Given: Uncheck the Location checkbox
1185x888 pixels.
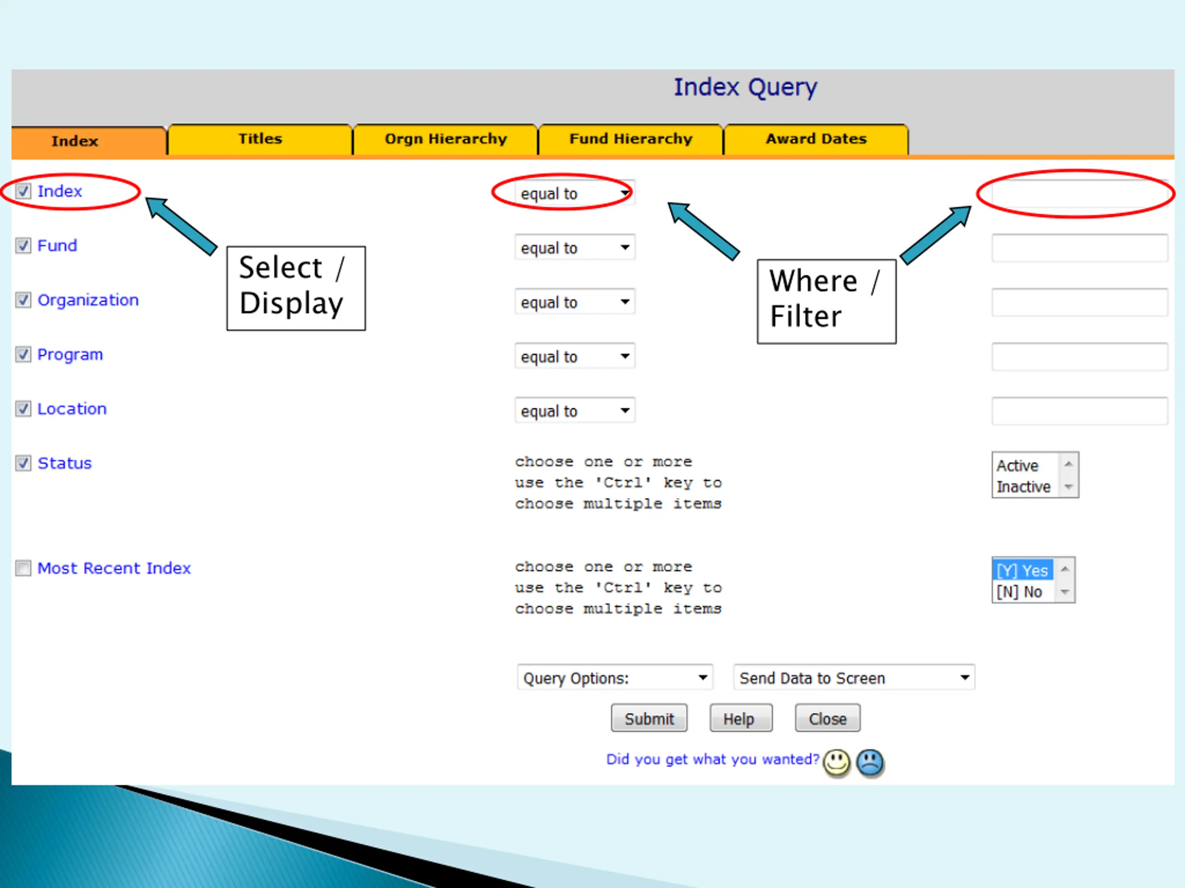Looking at the screenshot, I should coord(23,409).
